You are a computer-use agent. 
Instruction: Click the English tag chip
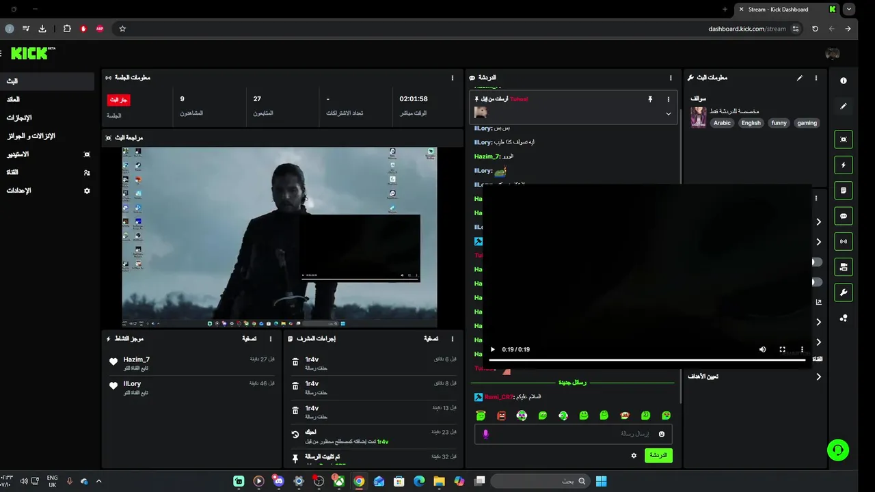pyautogui.click(x=751, y=123)
